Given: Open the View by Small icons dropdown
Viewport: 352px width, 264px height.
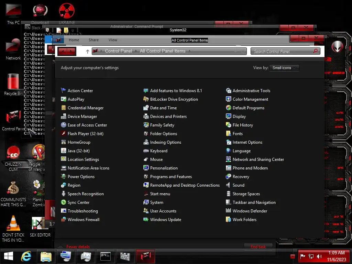Looking at the screenshot, I should [x=284, y=68].
